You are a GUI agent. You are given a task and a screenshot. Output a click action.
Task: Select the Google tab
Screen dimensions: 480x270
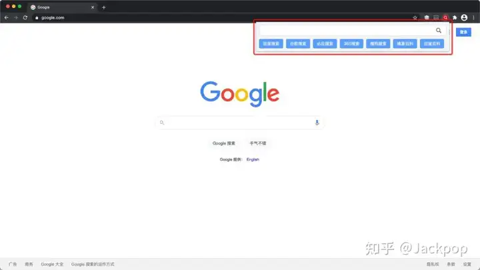click(62, 7)
